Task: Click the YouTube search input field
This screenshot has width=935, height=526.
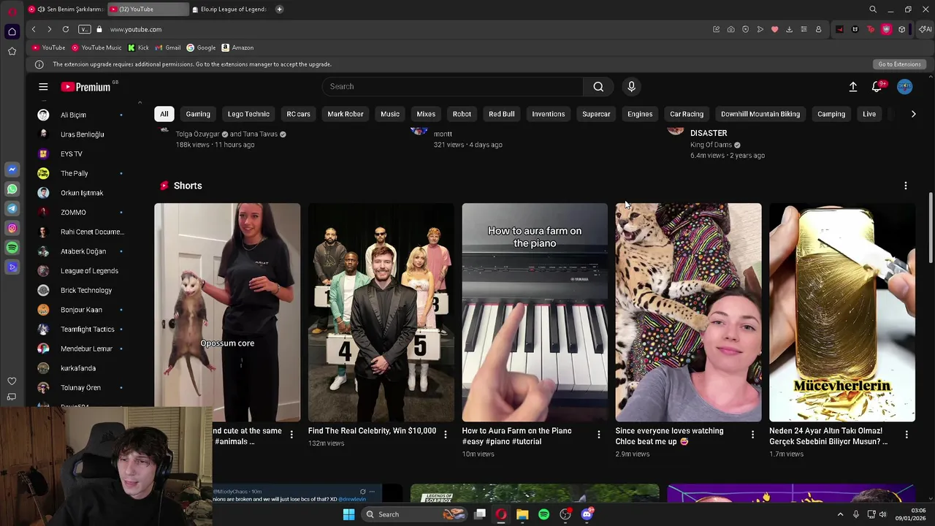Action: coord(453,86)
